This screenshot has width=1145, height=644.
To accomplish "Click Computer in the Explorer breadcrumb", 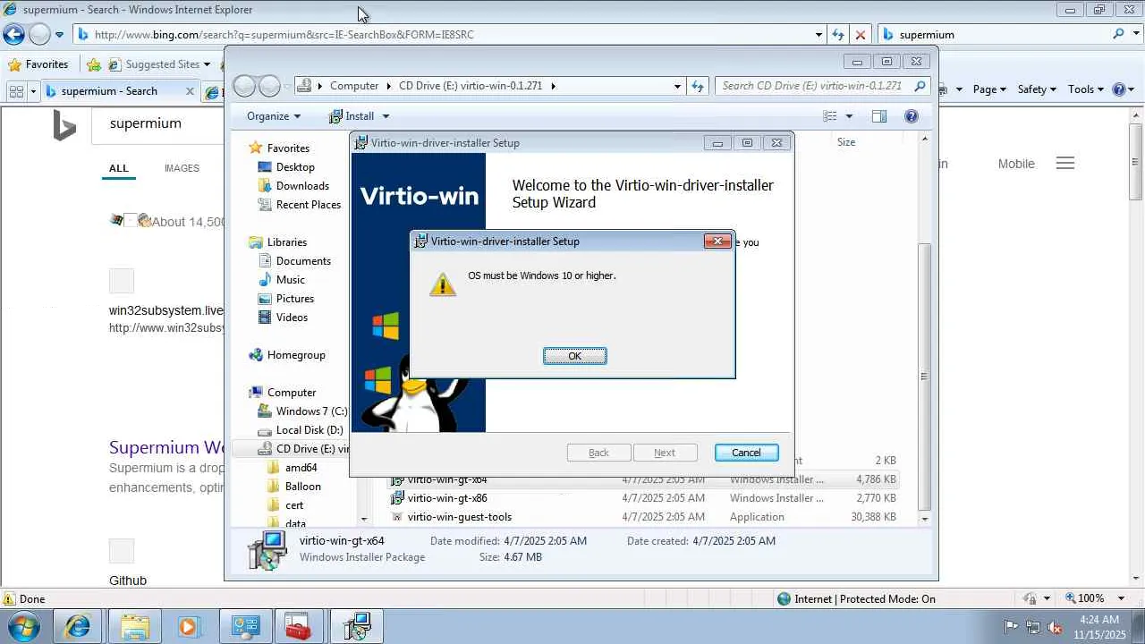I will 354,86.
